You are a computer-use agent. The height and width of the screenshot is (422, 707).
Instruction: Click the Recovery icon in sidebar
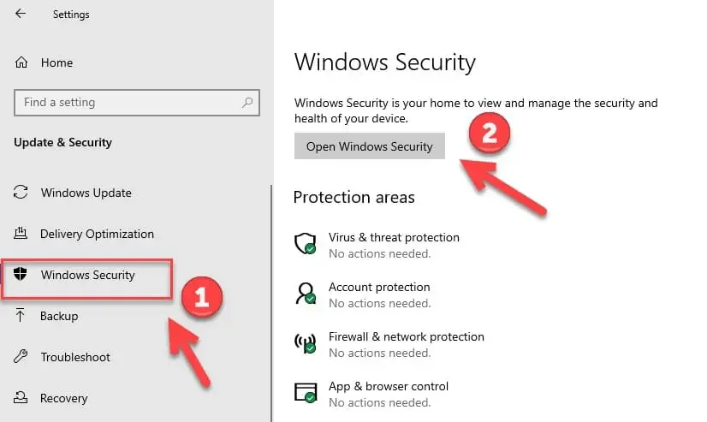pyautogui.click(x=22, y=398)
